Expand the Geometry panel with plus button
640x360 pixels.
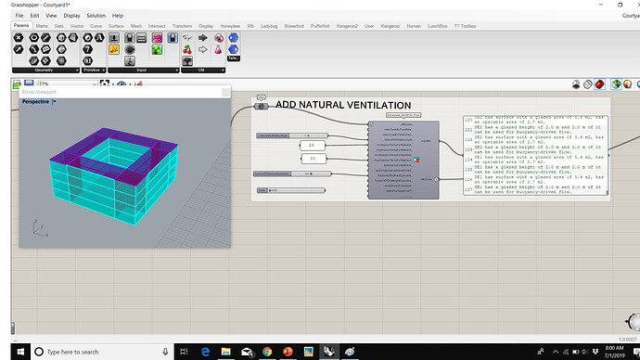click(x=77, y=71)
